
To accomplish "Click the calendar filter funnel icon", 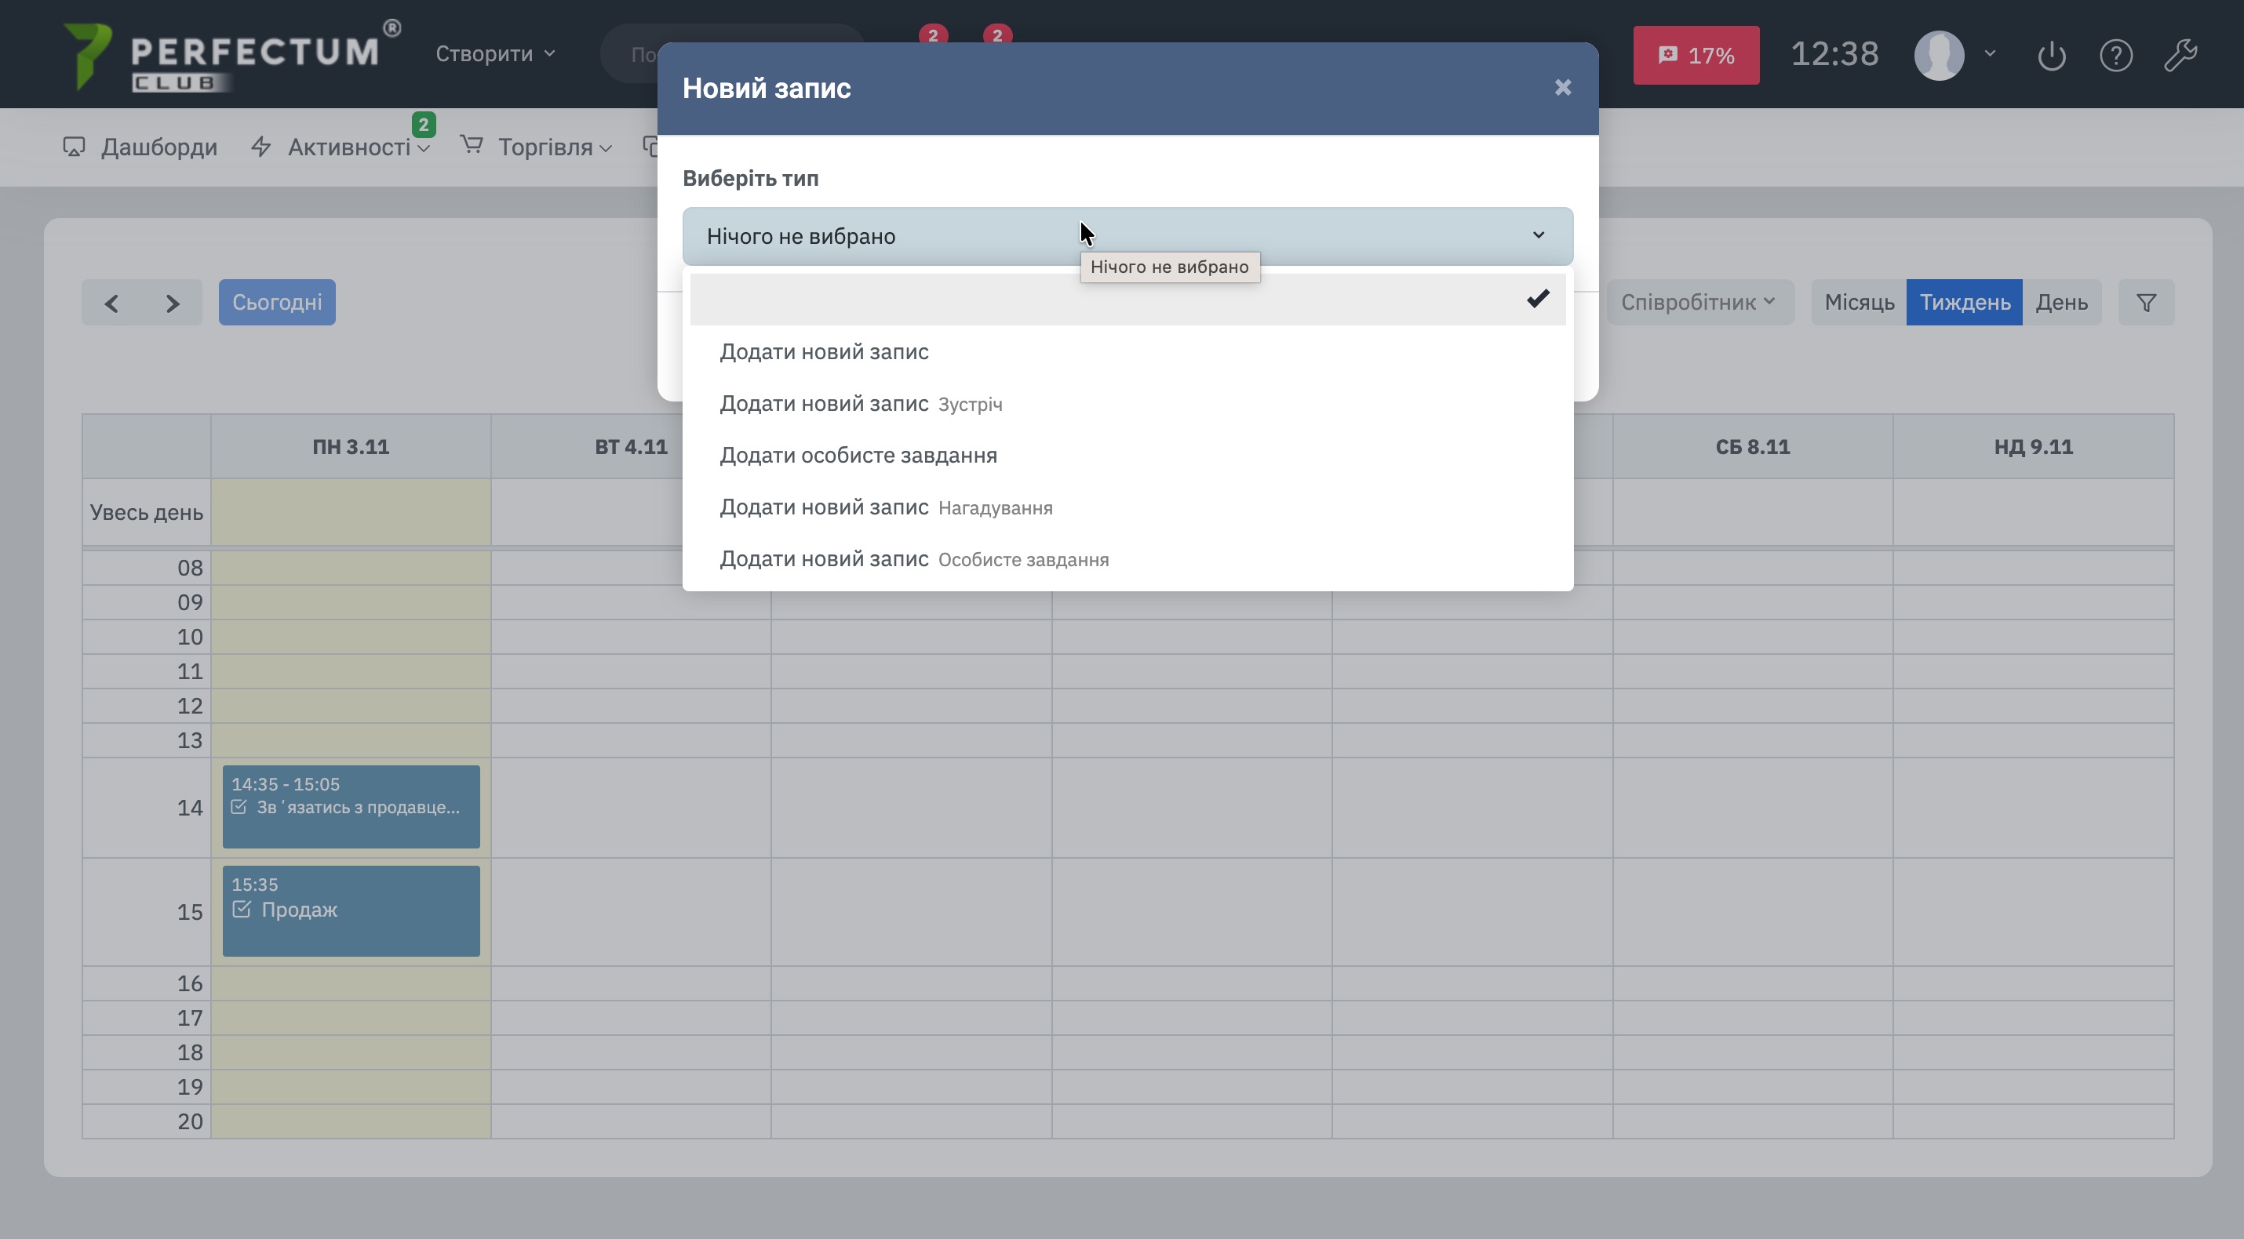I will click(x=2146, y=303).
